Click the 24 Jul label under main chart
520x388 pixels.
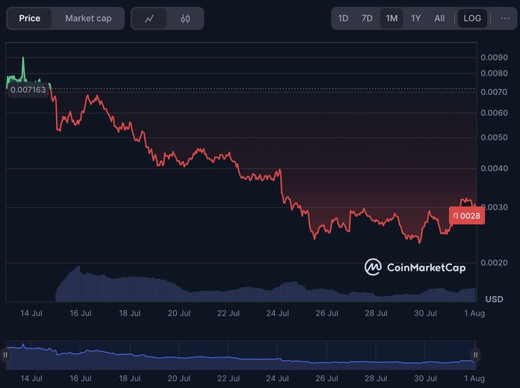tap(278, 313)
